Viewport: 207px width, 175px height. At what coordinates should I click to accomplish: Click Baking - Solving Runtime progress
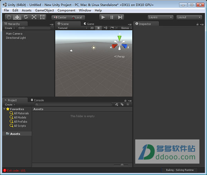[x=180, y=170]
